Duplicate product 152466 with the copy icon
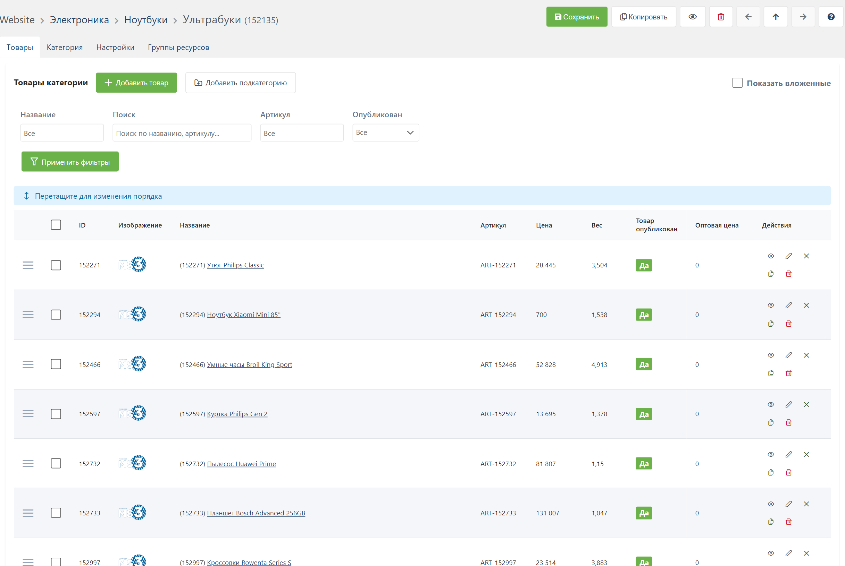 pyautogui.click(x=771, y=373)
